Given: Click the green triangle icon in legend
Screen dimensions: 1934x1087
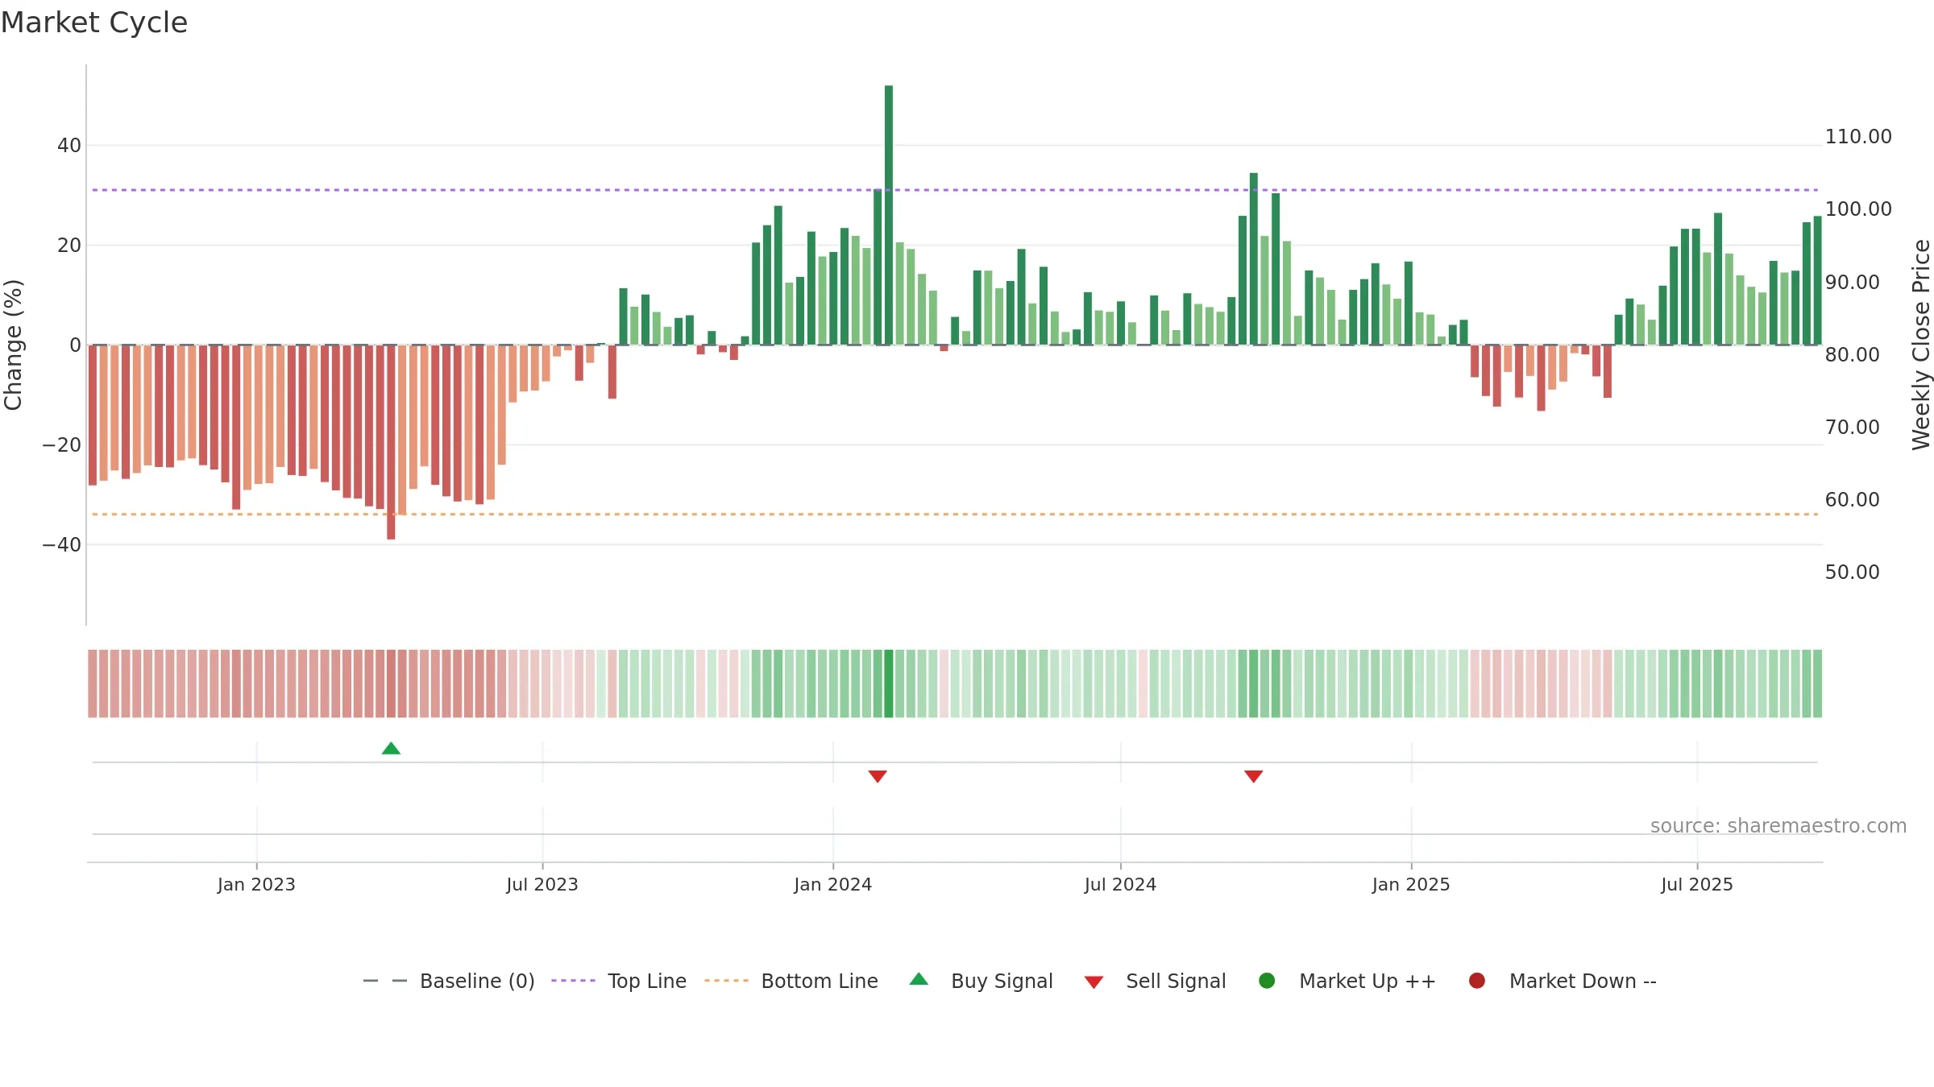Looking at the screenshot, I should coord(919,979).
